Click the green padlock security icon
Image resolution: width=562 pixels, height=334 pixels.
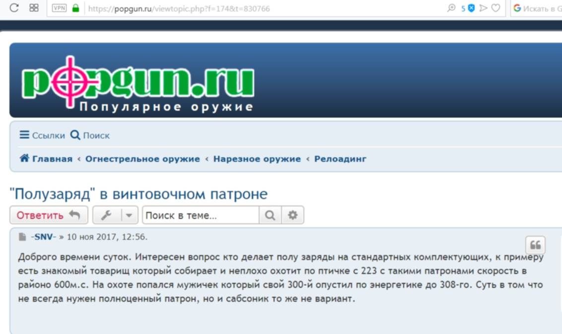(x=75, y=8)
